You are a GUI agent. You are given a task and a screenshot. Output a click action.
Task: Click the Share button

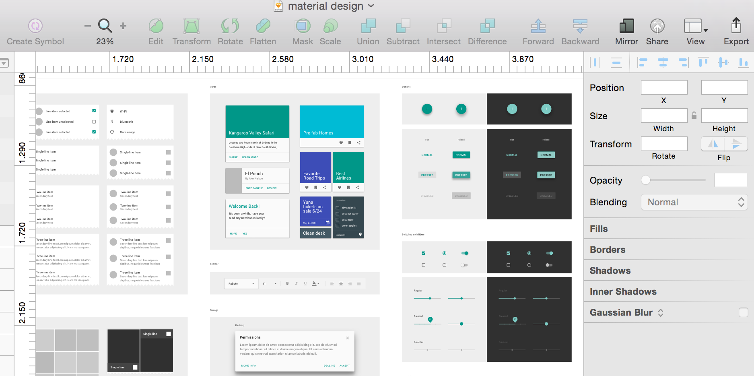(657, 27)
